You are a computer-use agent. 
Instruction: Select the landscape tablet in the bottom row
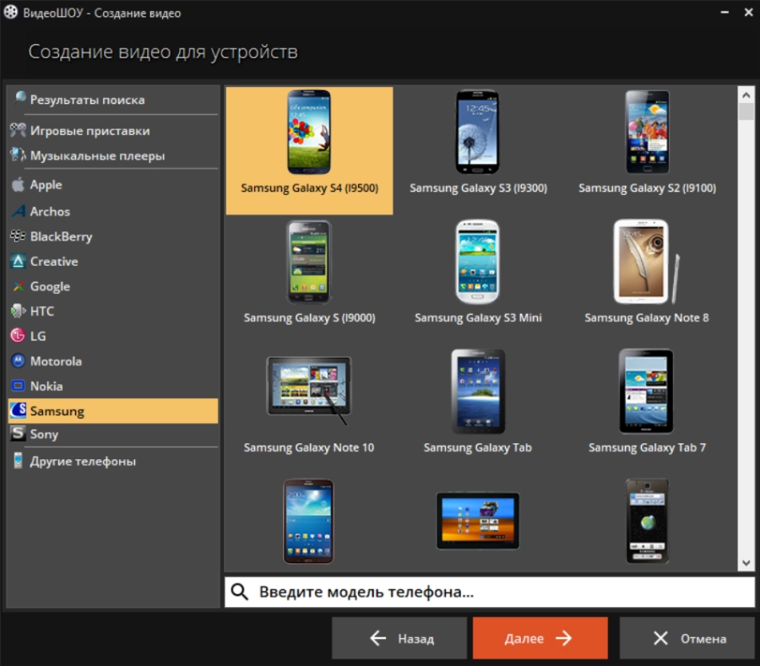[x=478, y=521]
